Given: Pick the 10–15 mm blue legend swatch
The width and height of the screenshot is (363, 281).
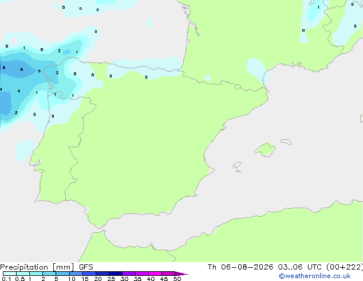Looking at the screenshot, I should [x=76, y=274].
